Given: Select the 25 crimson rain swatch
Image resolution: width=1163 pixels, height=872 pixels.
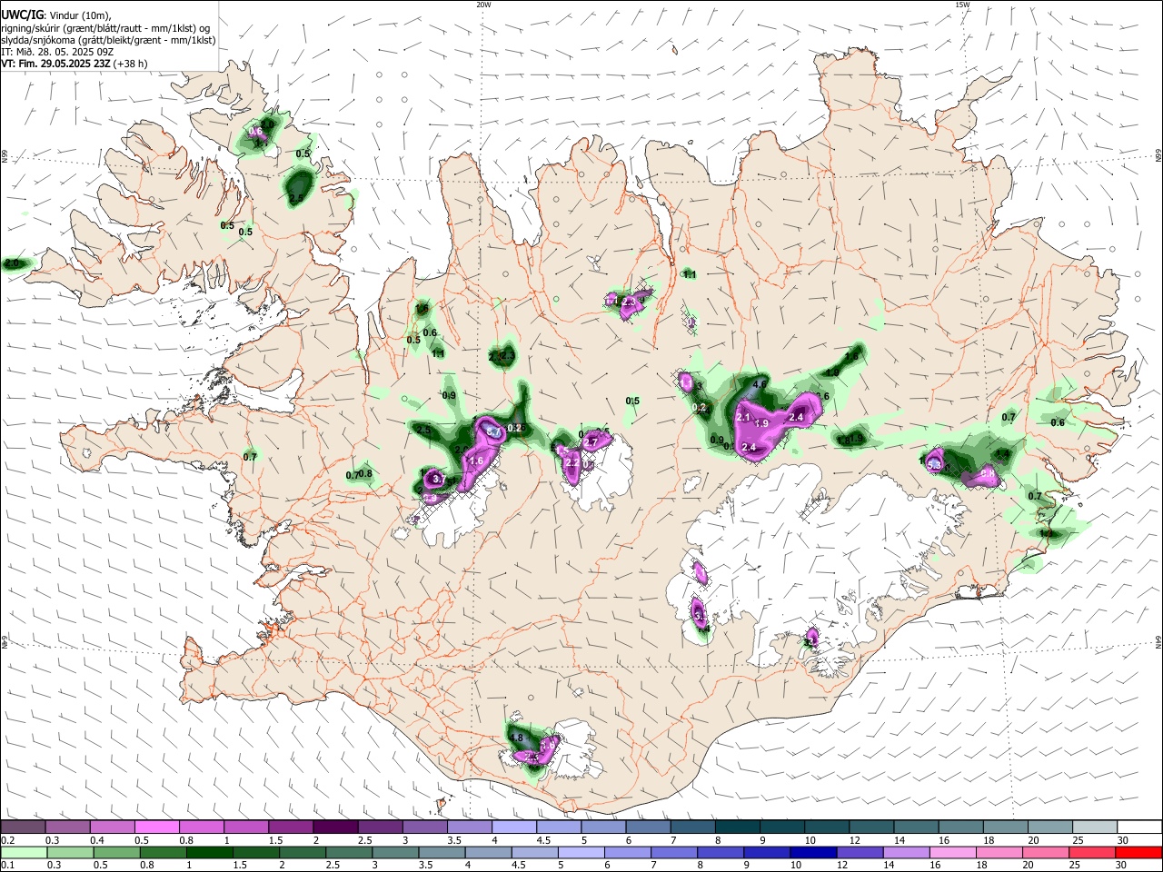Looking at the screenshot, I should pyautogui.click(x=1093, y=852).
